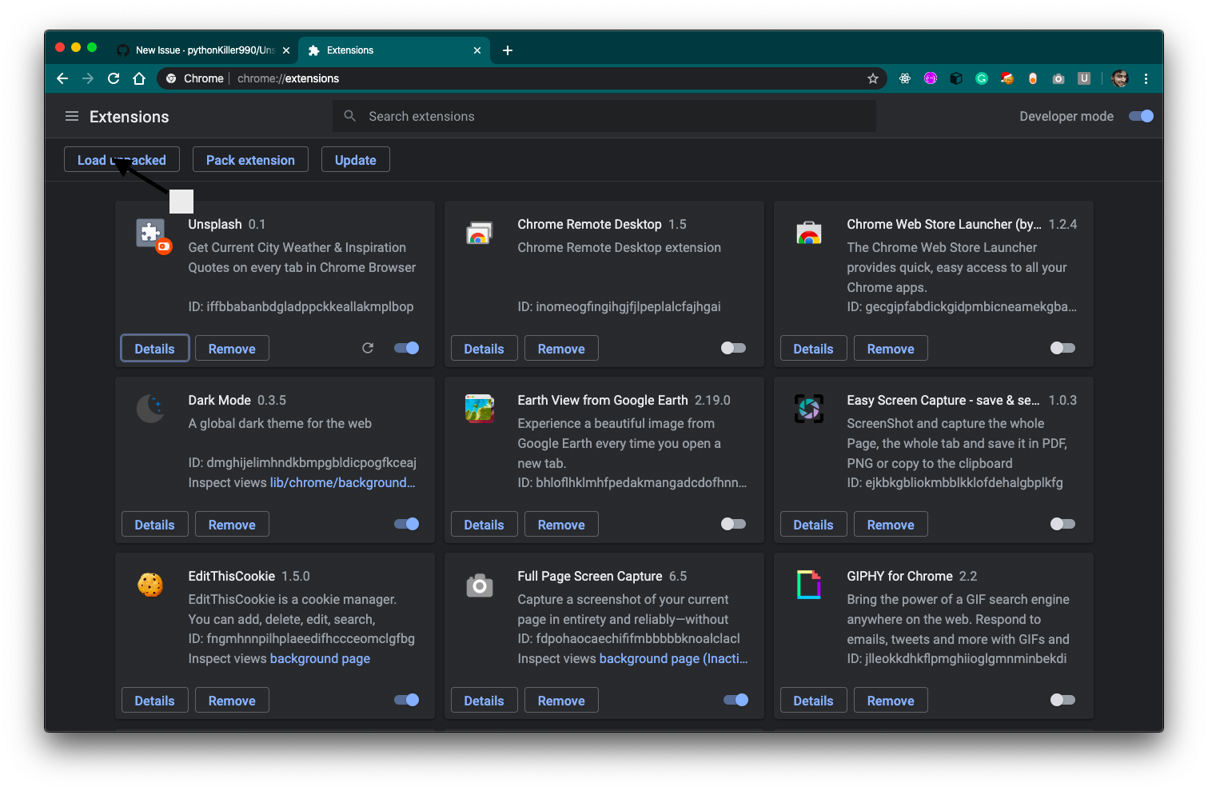Click the Unsplash extension puzzle icon
1208x791 pixels.
tap(152, 235)
